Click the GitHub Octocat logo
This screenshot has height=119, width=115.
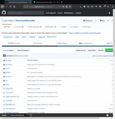(x=4, y=13)
